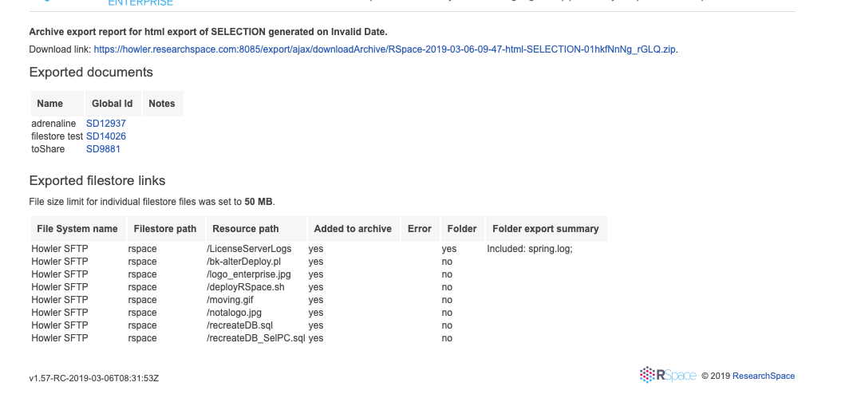Screen dimensions: 845x398
Task: Open the SD9881 document link
Action: pyautogui.click(x=103, y=149)
